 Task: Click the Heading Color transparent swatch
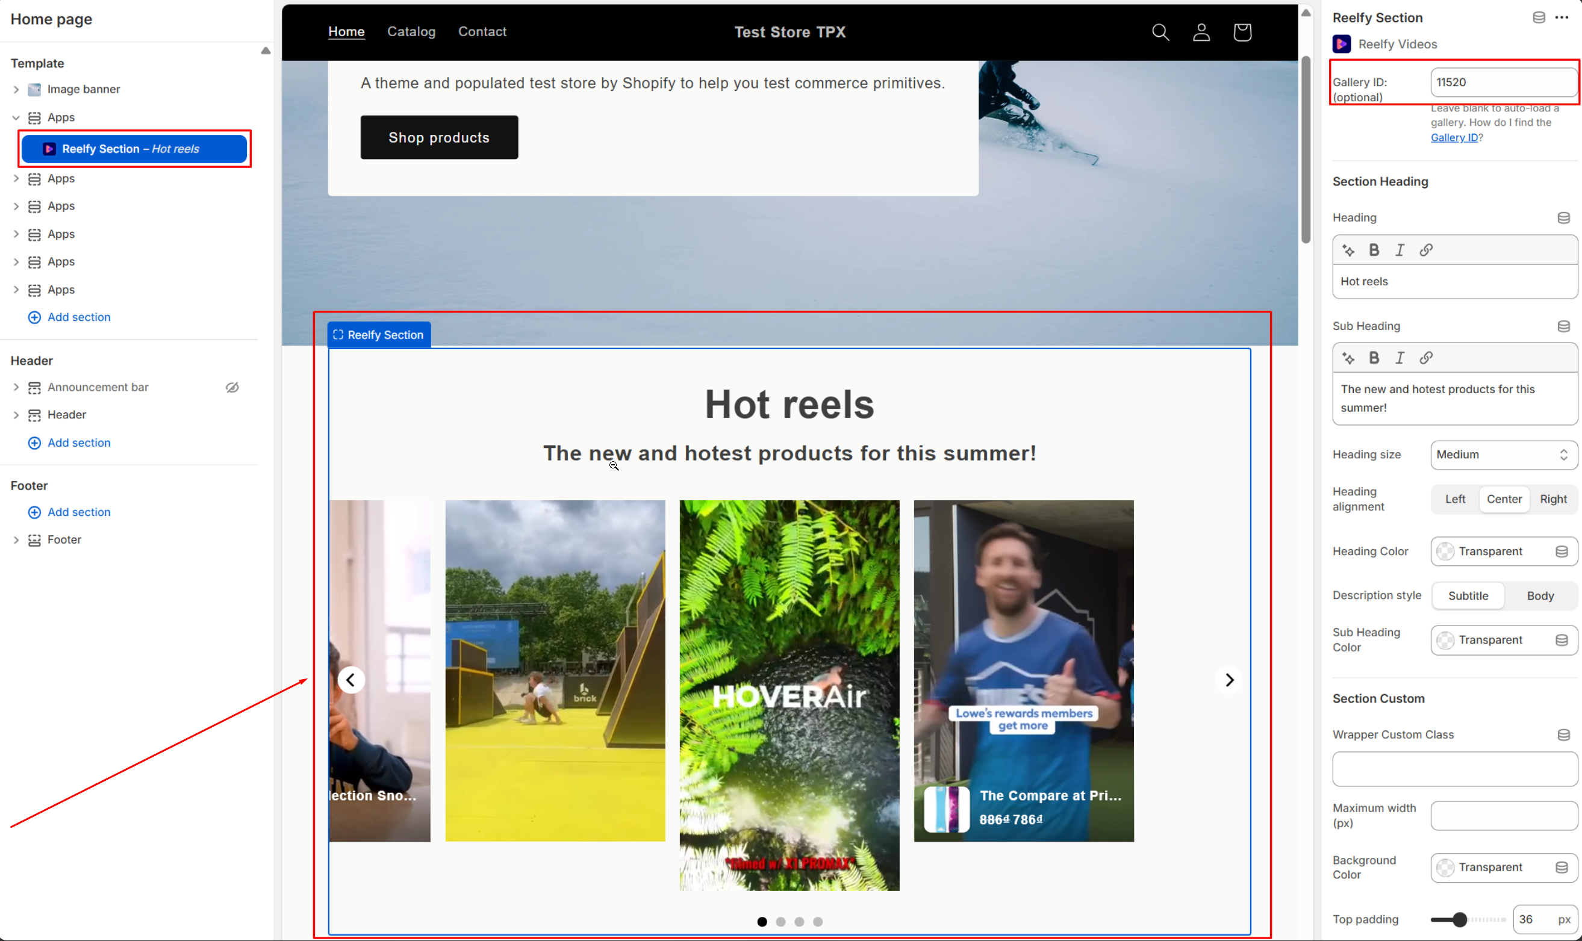click(1445, 551)
